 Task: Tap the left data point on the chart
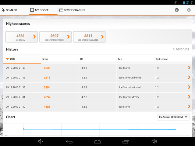click(24, 129)
